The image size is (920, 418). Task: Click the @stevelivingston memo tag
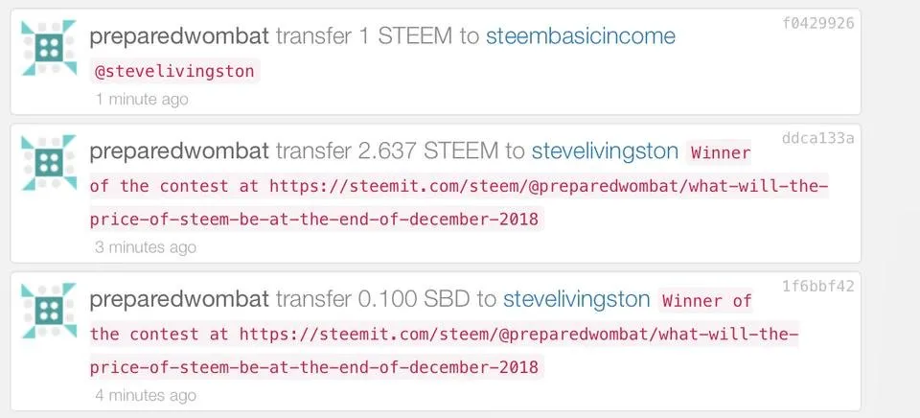tap(174, 72)
